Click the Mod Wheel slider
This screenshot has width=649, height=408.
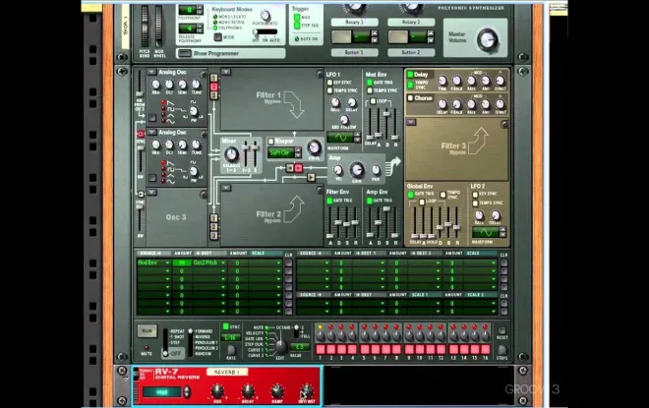(158, 27)
